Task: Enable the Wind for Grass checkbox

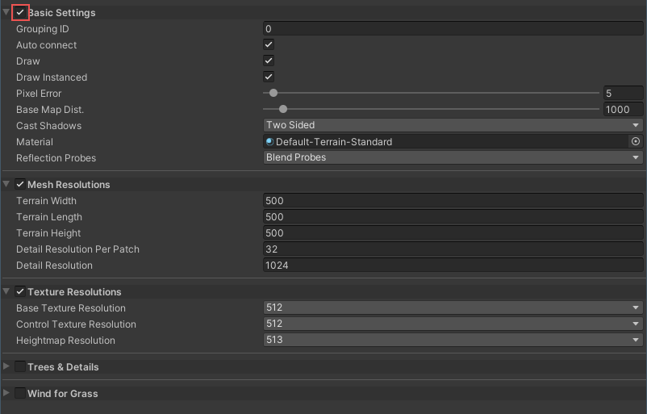Action: 20,394
